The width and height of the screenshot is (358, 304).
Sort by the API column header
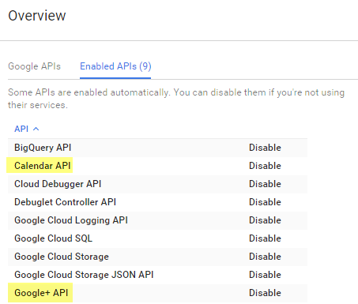pos(21,129)
